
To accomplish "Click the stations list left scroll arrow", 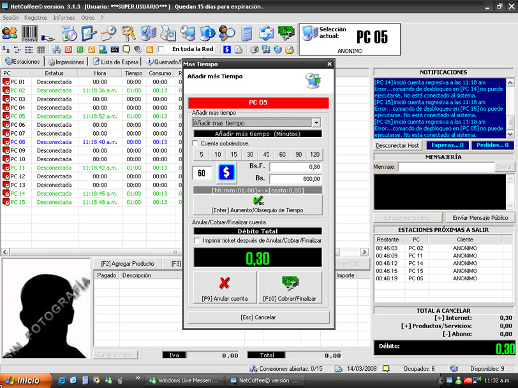I will [x=5, y=252].
